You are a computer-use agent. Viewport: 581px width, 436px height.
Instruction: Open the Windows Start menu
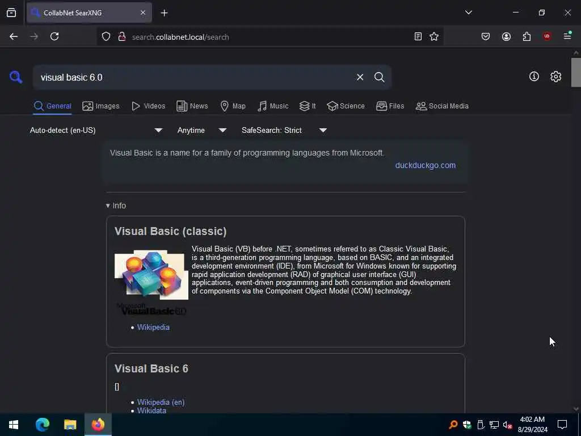(14, 425)
